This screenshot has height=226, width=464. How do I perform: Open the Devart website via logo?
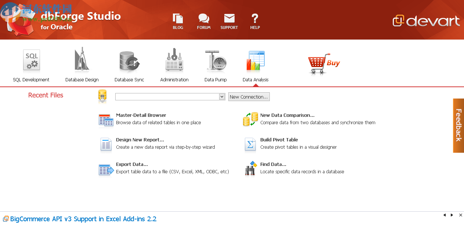pyautogui.click(x=427, y=21)
